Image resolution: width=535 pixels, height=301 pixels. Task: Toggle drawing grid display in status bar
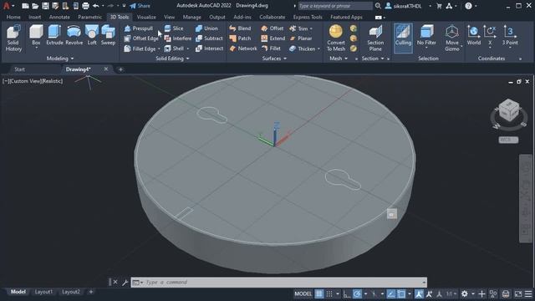click(x=319, y=293)
